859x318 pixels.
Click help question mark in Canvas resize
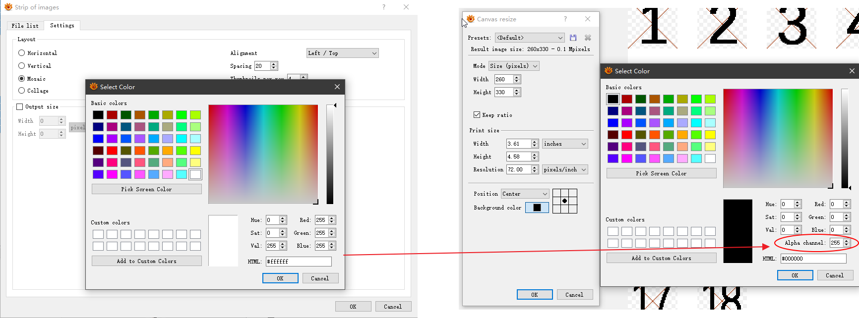click(565, 19)
